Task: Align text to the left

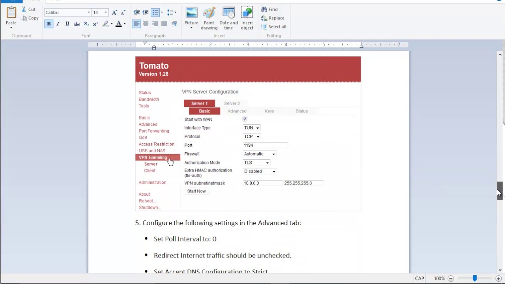Action: point(137,24)
